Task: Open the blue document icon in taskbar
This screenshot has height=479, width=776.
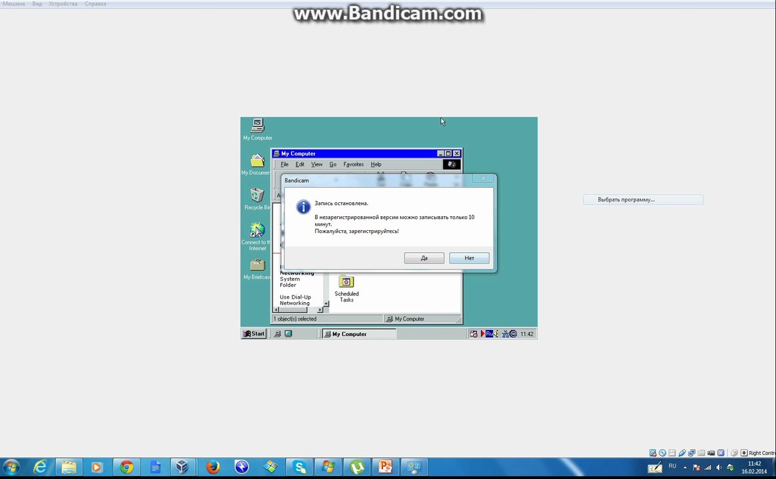Action: point(155,466)
